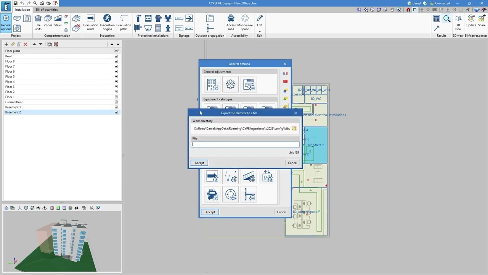Select the Zones compartmentation tool

(x=48, y=21)
